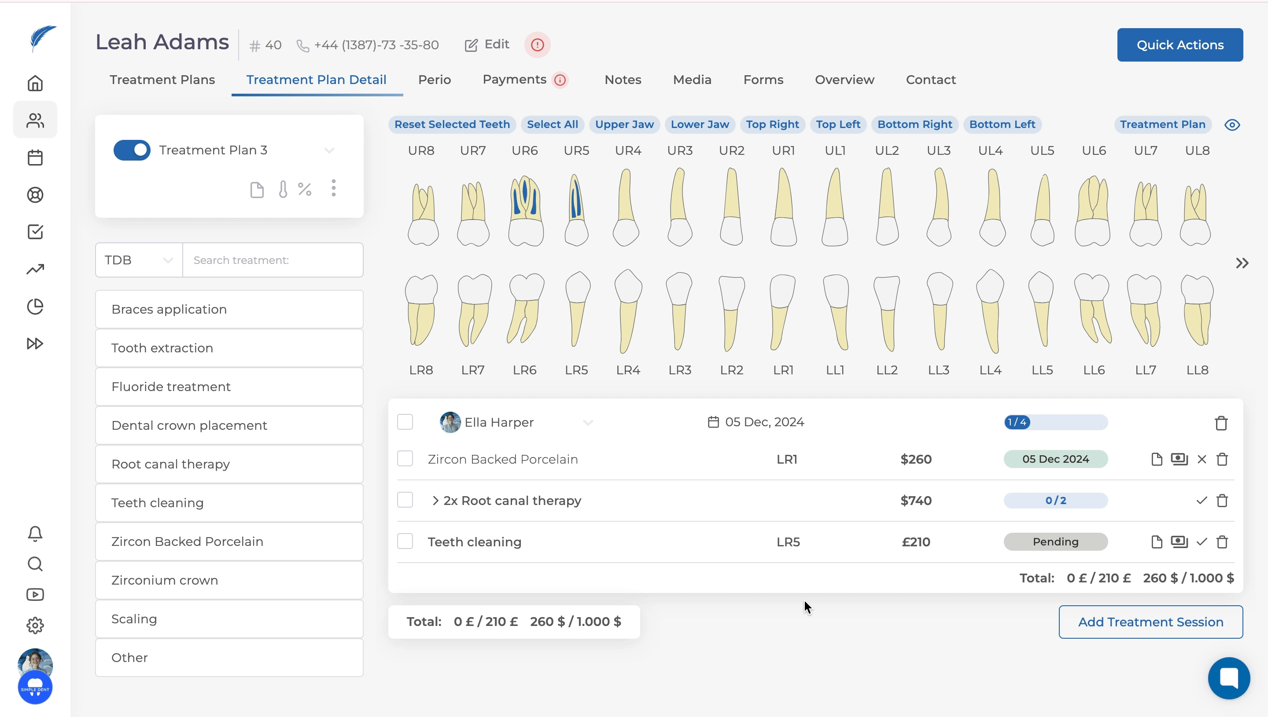Click the thermometer icon in plan card
The image size is (1268, 717).
pyautogui.click(x=283, y=189)
